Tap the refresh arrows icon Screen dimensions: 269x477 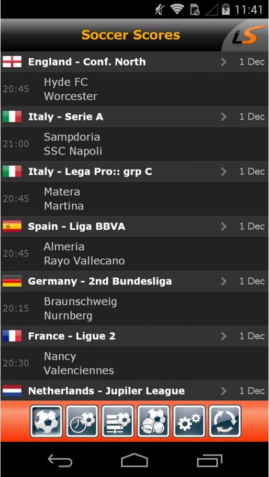225,421
